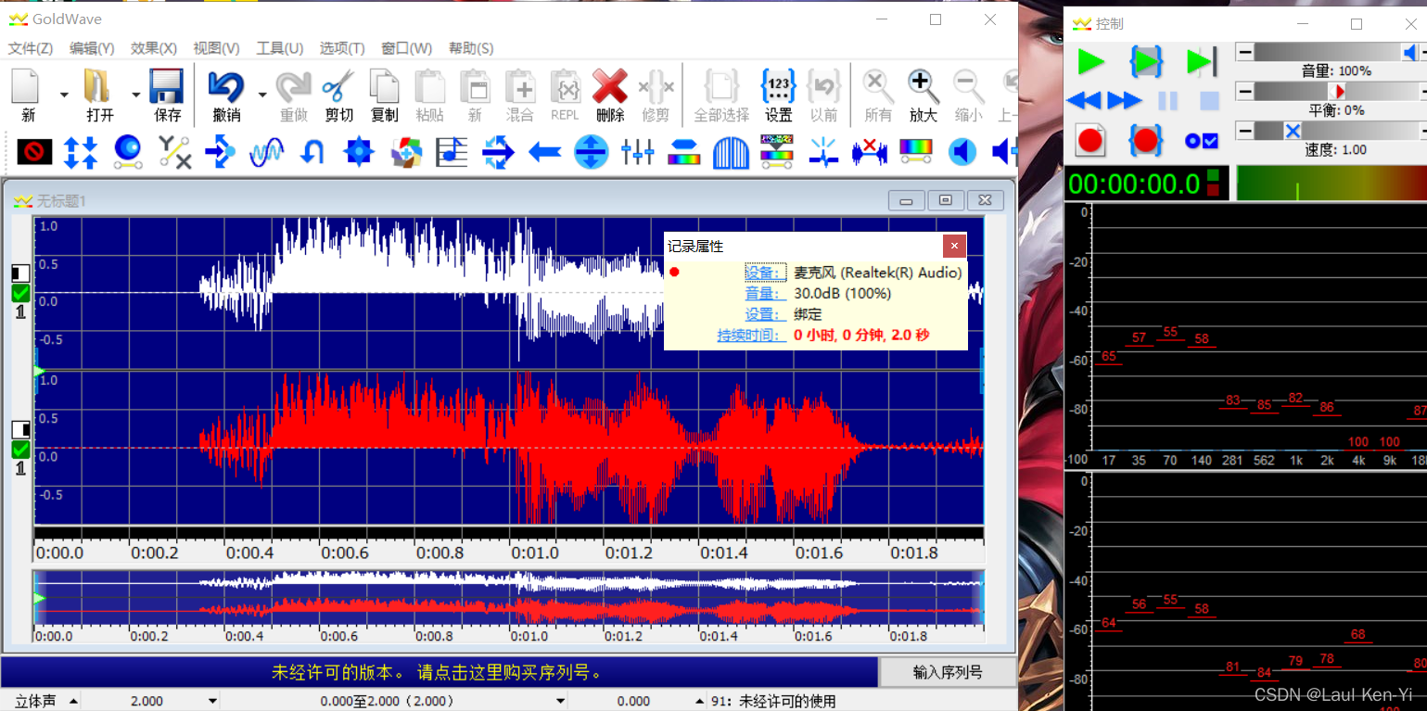Image resolution: width=1427 pixels, height=711 pixels.
Task: Click the 音量 volume slider handle
Action: [x=1408, y=53]
